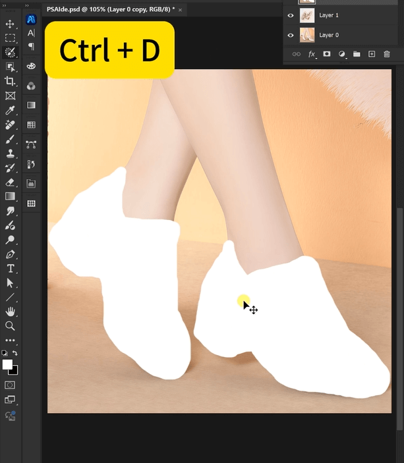Select the Crop tool
Screen dimensions: 404x463
(10, 81)
